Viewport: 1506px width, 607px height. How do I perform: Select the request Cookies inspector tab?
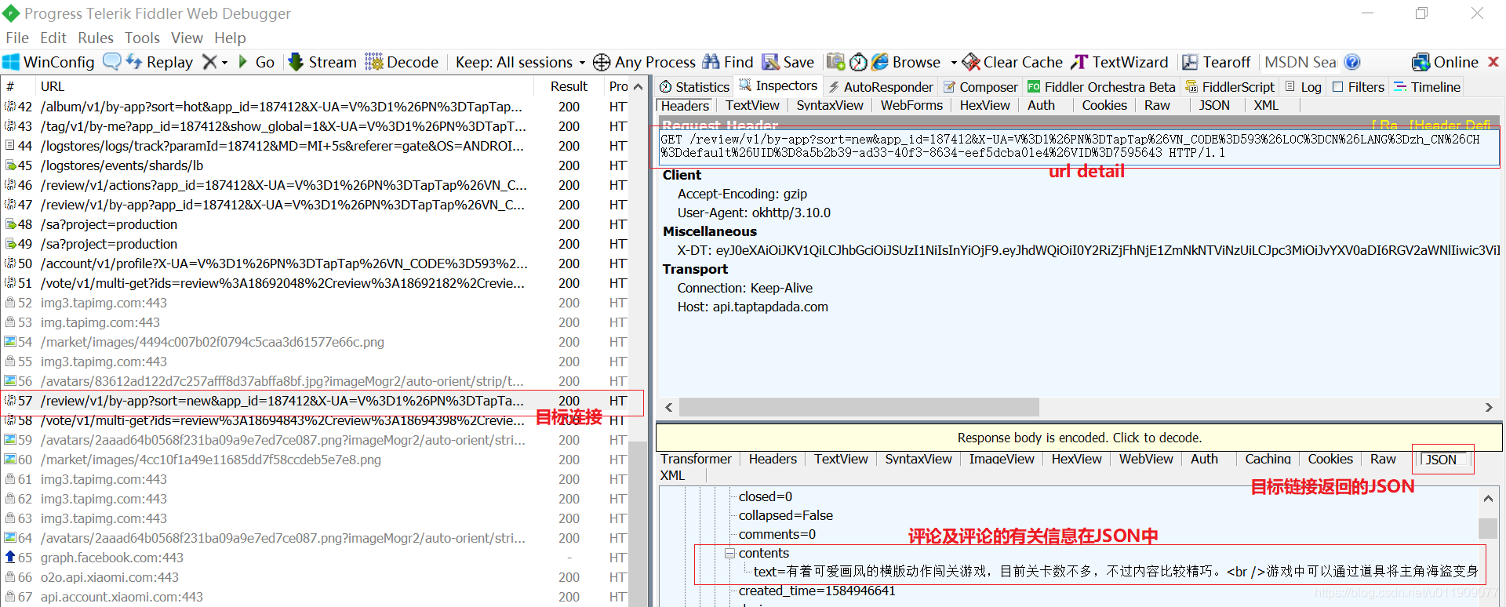click(x=1104, y=105)
